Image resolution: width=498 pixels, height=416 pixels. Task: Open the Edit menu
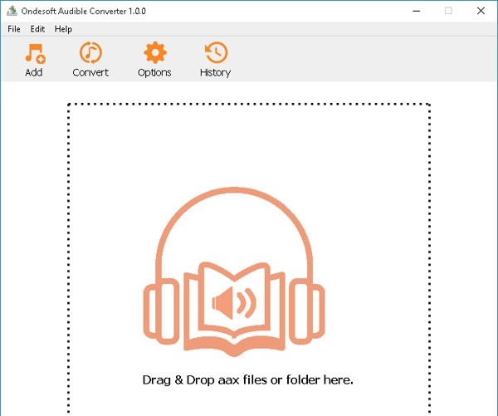pyautogui.click(x=37, y=29)
